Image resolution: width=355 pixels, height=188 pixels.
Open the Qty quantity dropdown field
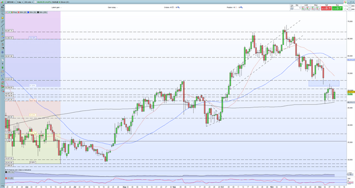point(297,8)
